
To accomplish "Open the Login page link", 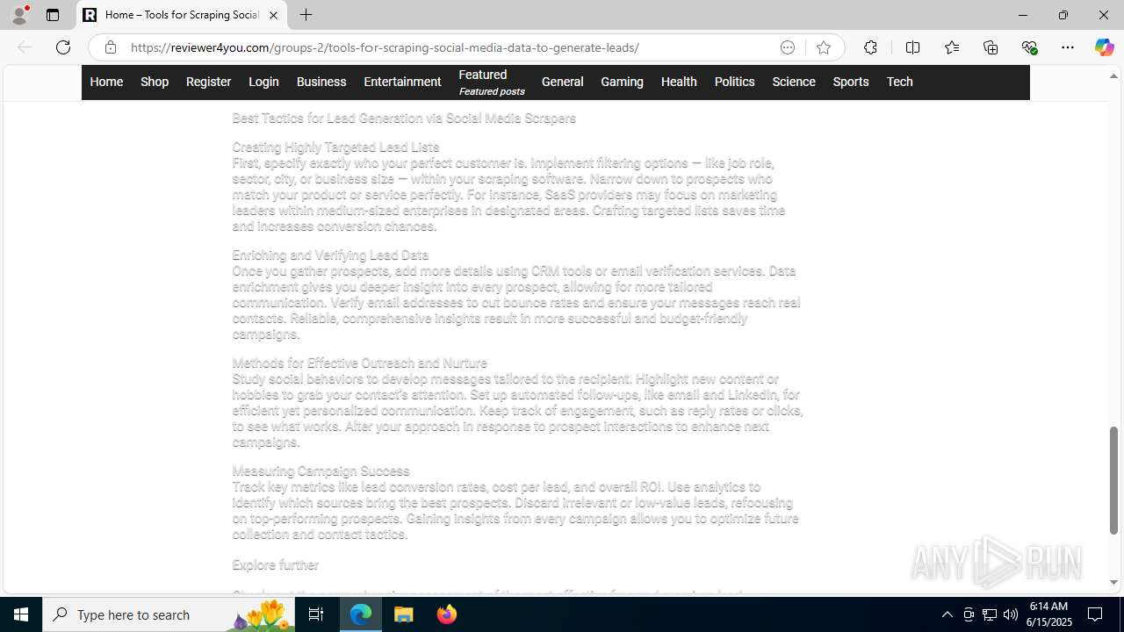I will [263, 82].
